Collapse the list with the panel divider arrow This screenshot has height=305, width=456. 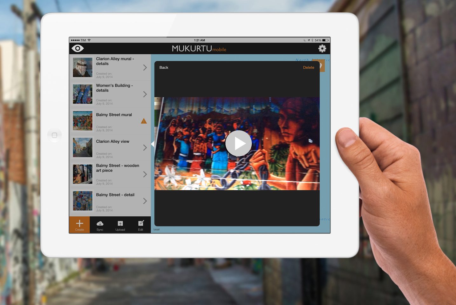[153, 144]
